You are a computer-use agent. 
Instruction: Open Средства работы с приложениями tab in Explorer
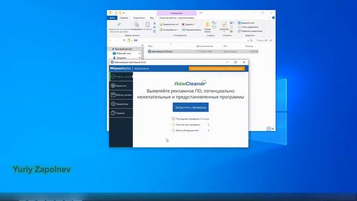click(x=177, y=18)
